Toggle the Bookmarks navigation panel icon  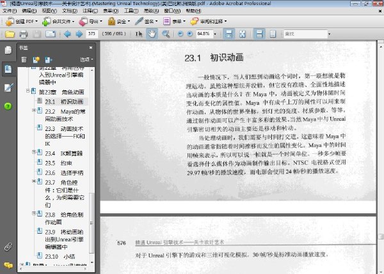(x=8, y=69)
